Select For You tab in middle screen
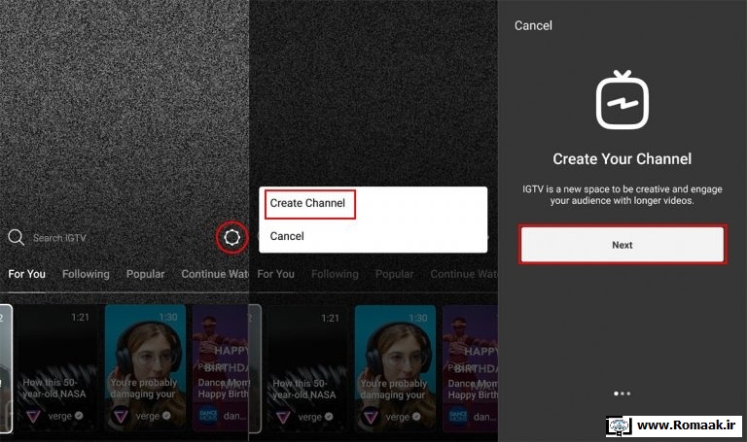The height and width of the screenshot is (442, 747). click(276, 274)
